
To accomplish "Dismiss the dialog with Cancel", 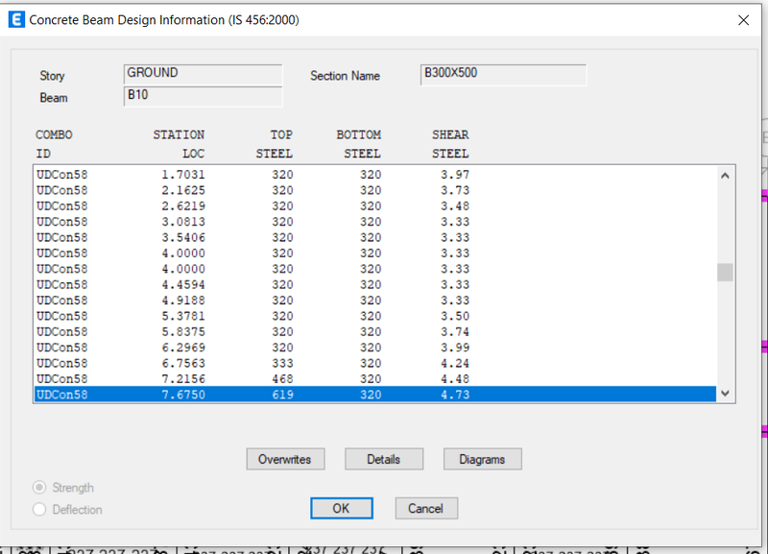I will [426, 508].
